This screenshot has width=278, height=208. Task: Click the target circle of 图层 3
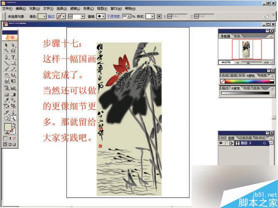coord(264,143)
